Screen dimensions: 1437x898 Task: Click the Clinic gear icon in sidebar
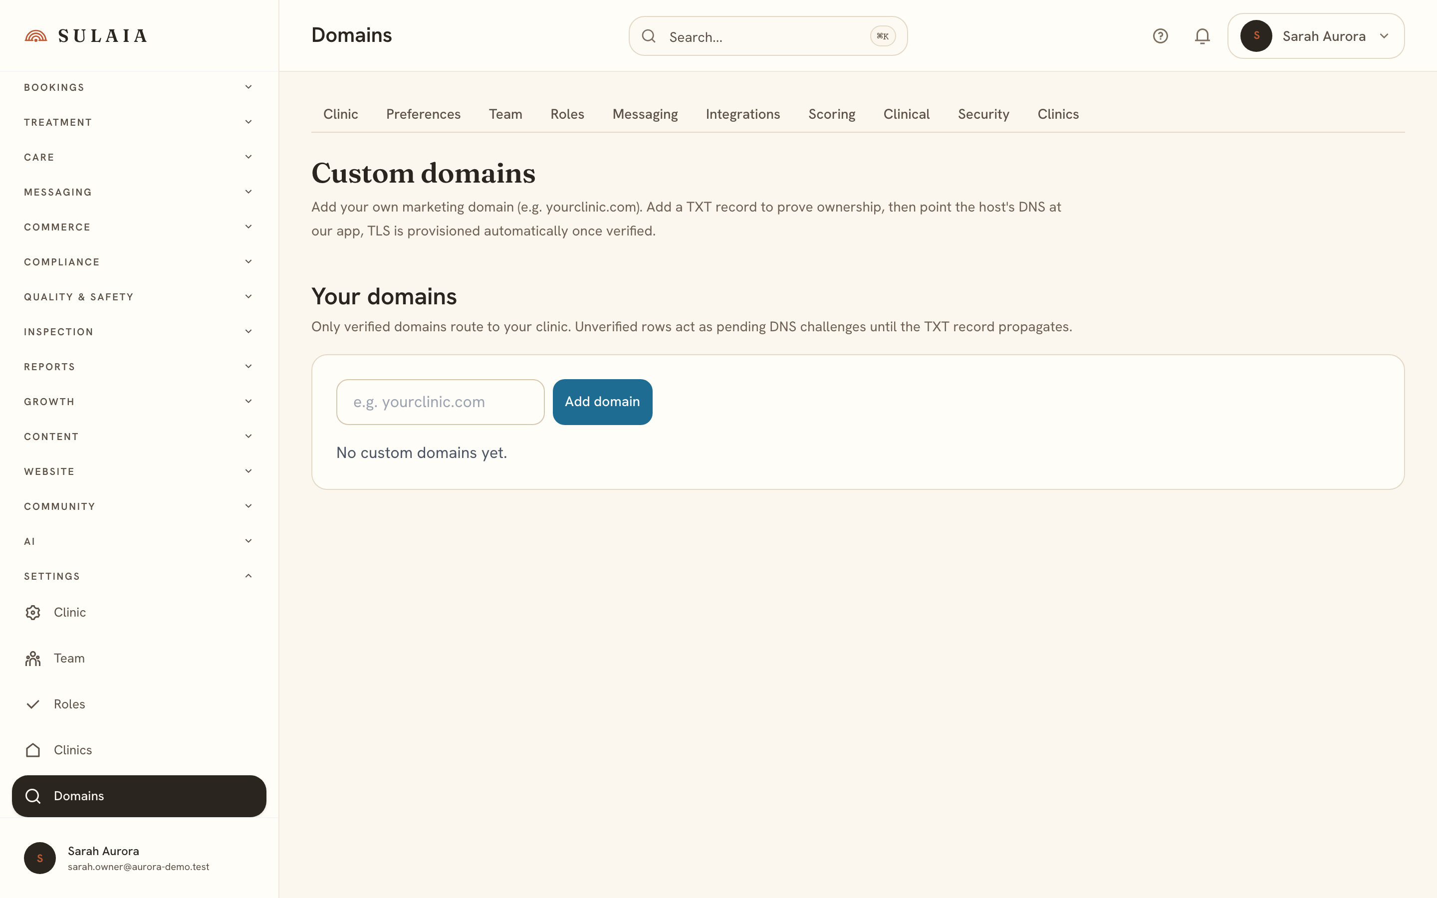click(33, 612)
